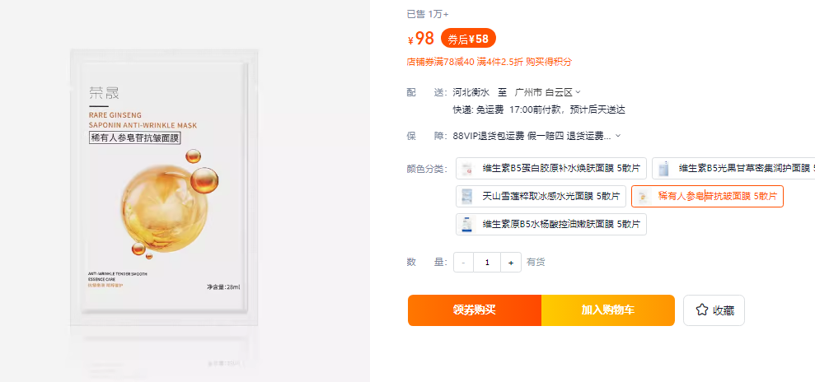Click the 购买得积分 link
Screen dimensions: 815x382
pyautogui.click(x=549, y=62)
